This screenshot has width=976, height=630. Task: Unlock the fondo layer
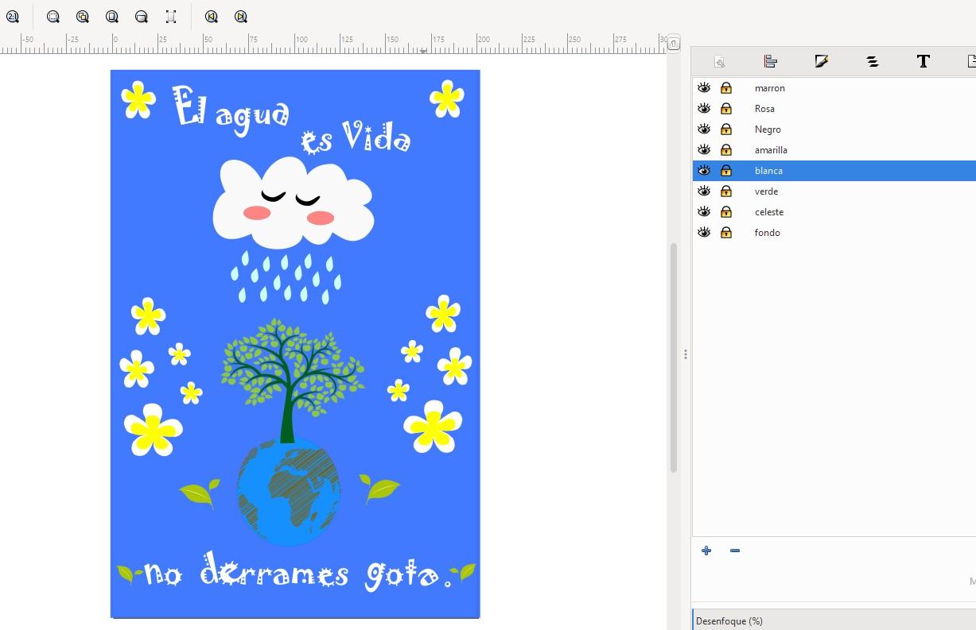click(x=726, y=233)
